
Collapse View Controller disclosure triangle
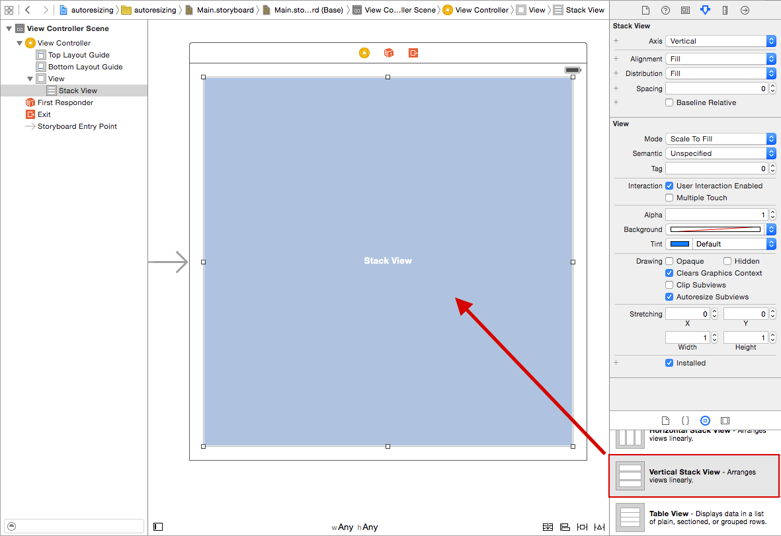[x=19, y=44]
